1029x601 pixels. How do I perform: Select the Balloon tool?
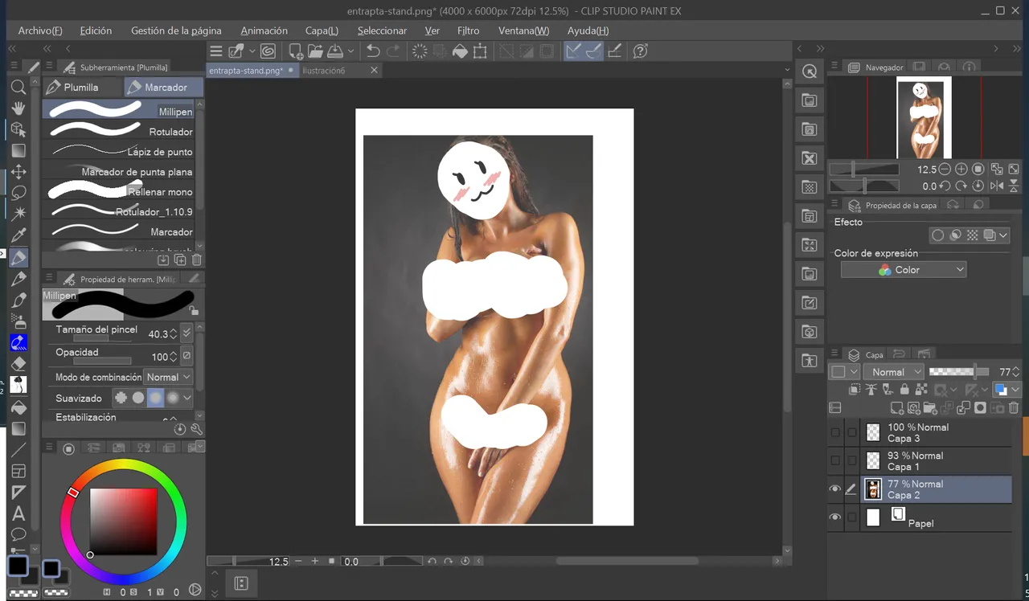pos(18,534)
